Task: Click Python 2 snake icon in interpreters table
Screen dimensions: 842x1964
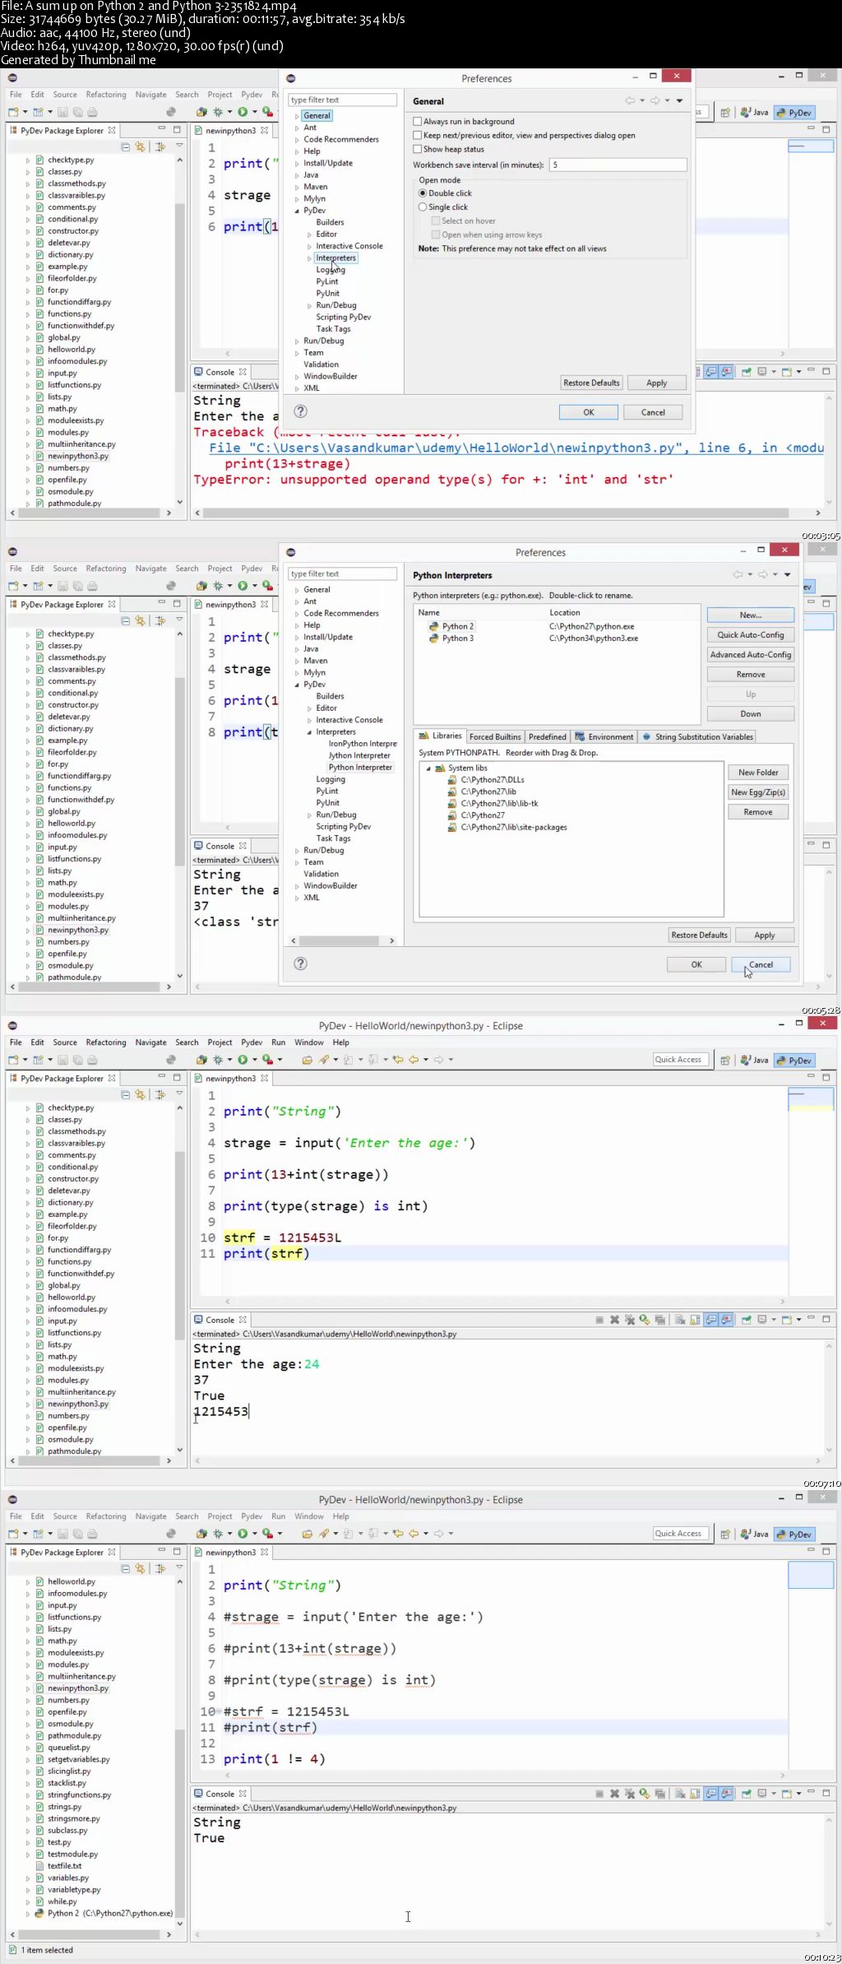Action: coord(433,626)
